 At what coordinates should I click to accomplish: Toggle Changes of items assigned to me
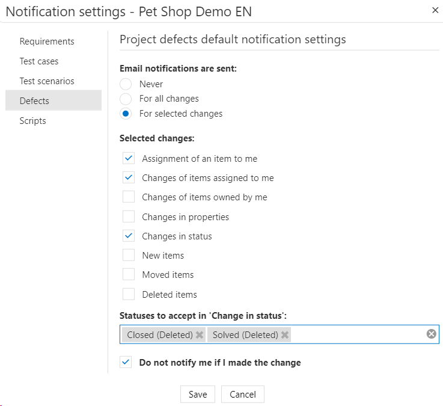tap(129, 178)
